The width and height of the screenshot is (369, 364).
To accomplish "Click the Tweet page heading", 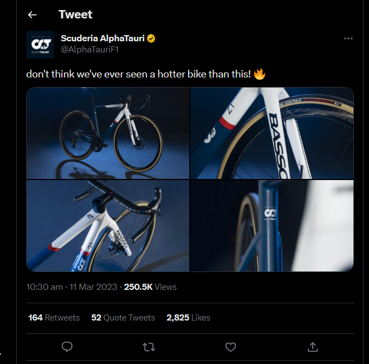I will click(x=76, y=14).
